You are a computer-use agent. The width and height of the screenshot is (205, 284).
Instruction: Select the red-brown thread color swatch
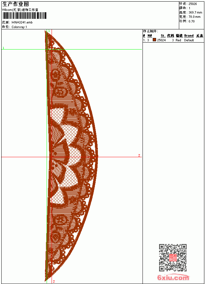[x=154, y=40]
